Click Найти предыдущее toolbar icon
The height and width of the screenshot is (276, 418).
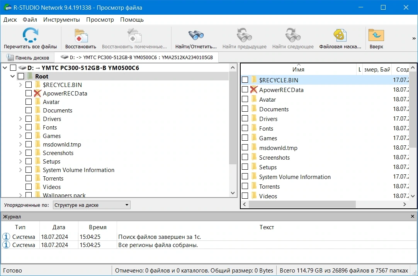click(244, 35)
